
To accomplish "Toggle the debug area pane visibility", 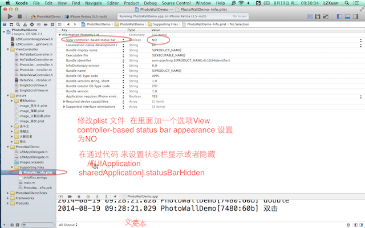I will click(x=347, y=17).
